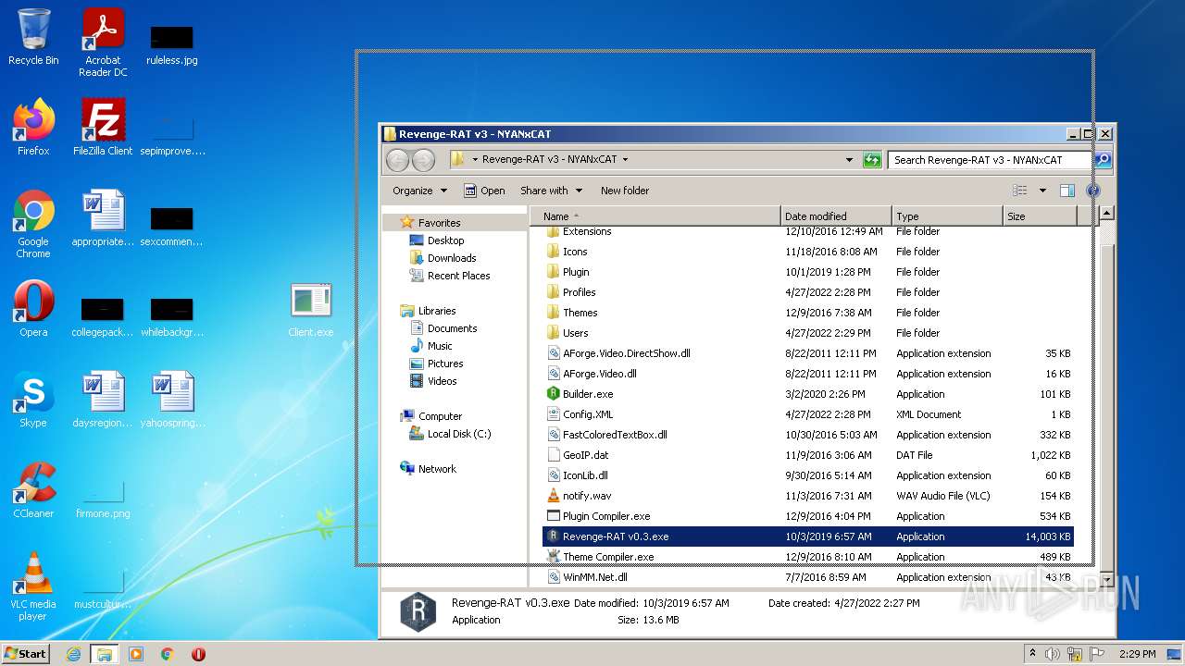Click the New folder button
This screenshot has width=1185, height=666.
[x=624, y=191]
